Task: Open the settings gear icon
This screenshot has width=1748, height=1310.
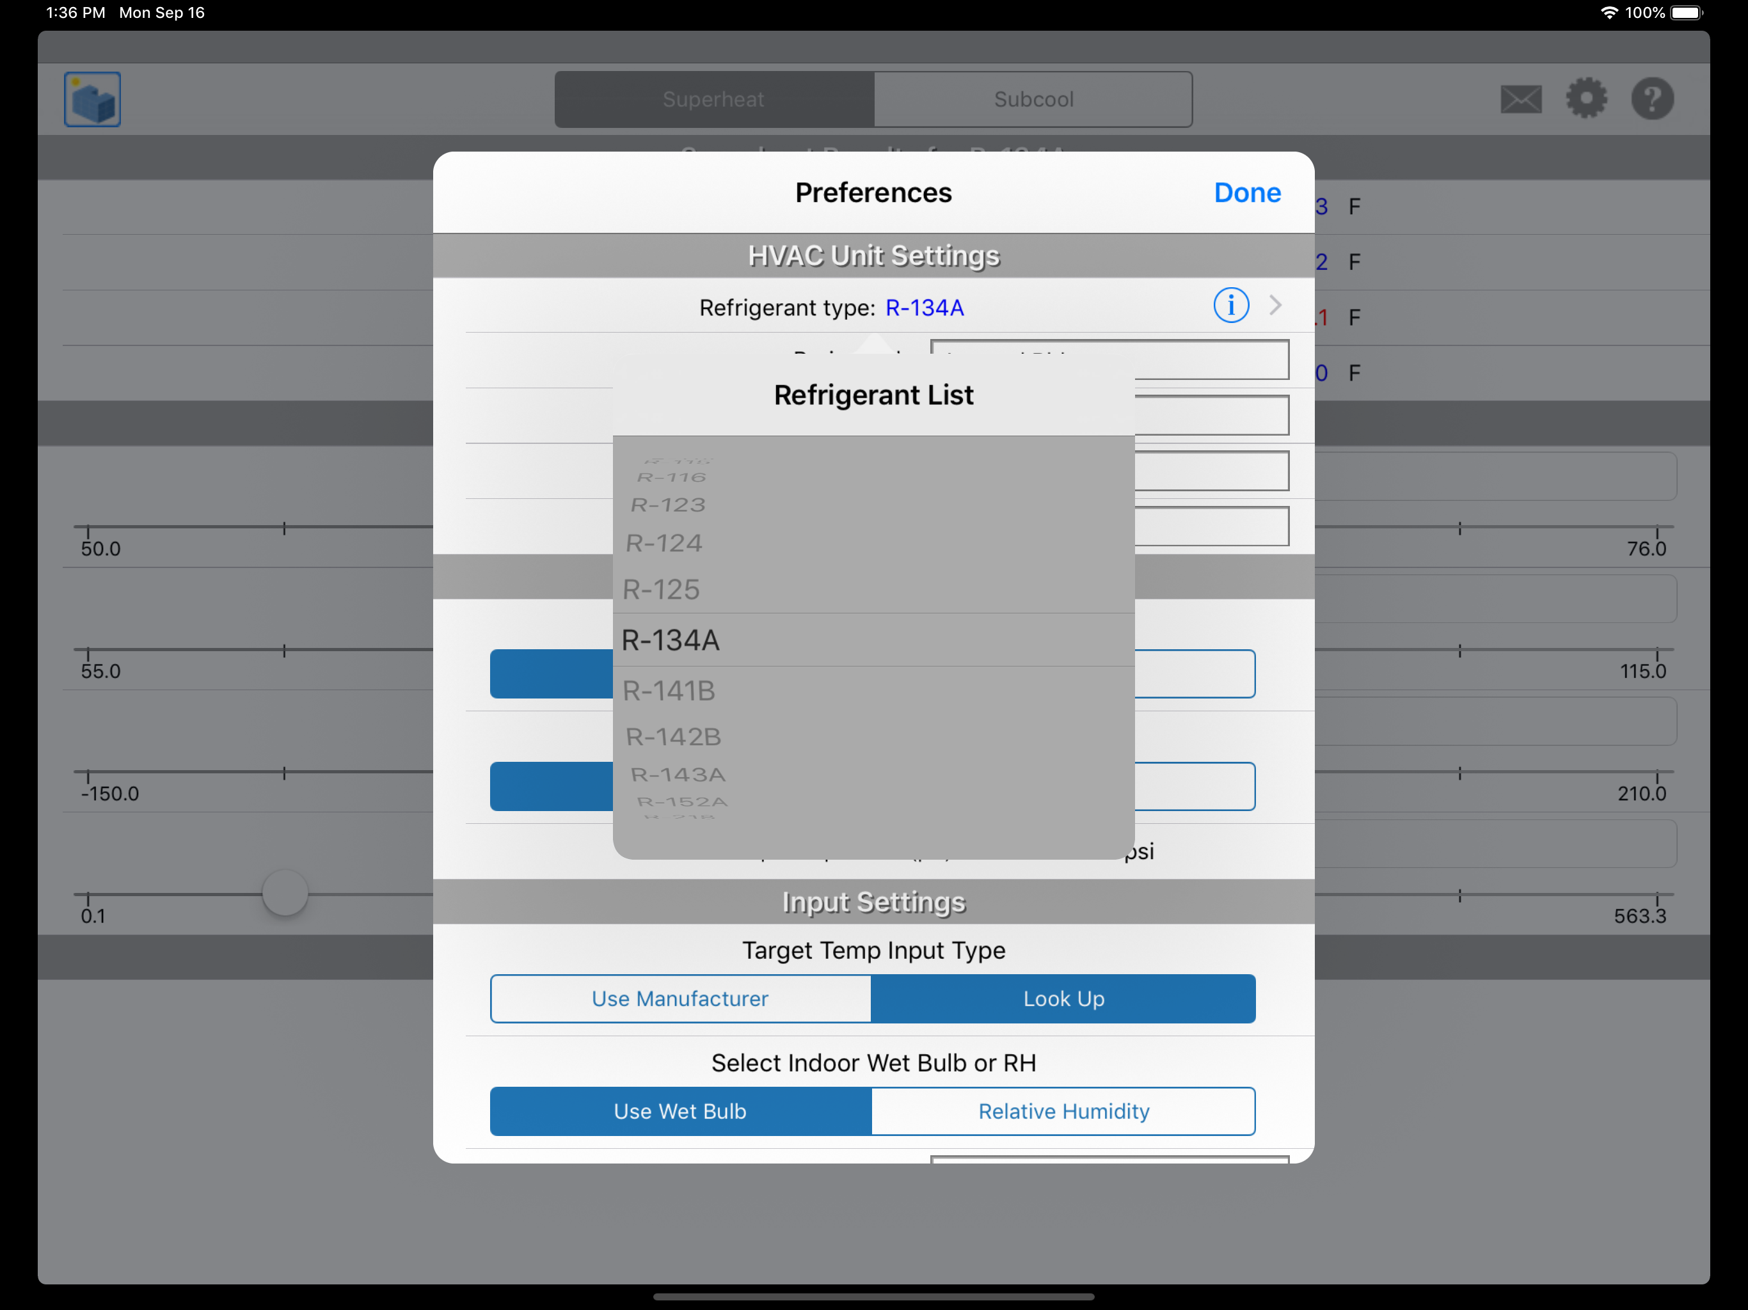Action: click(x=1586, y=99)
